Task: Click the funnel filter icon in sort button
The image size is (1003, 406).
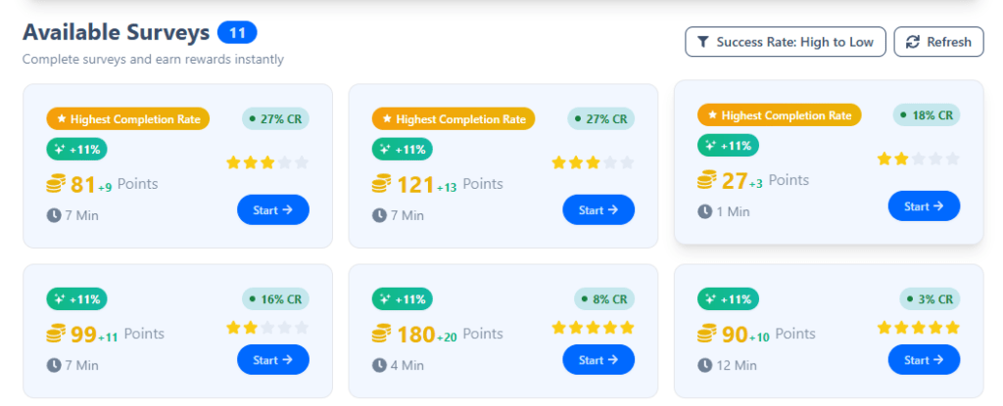Action: click(x=703, y=42)
